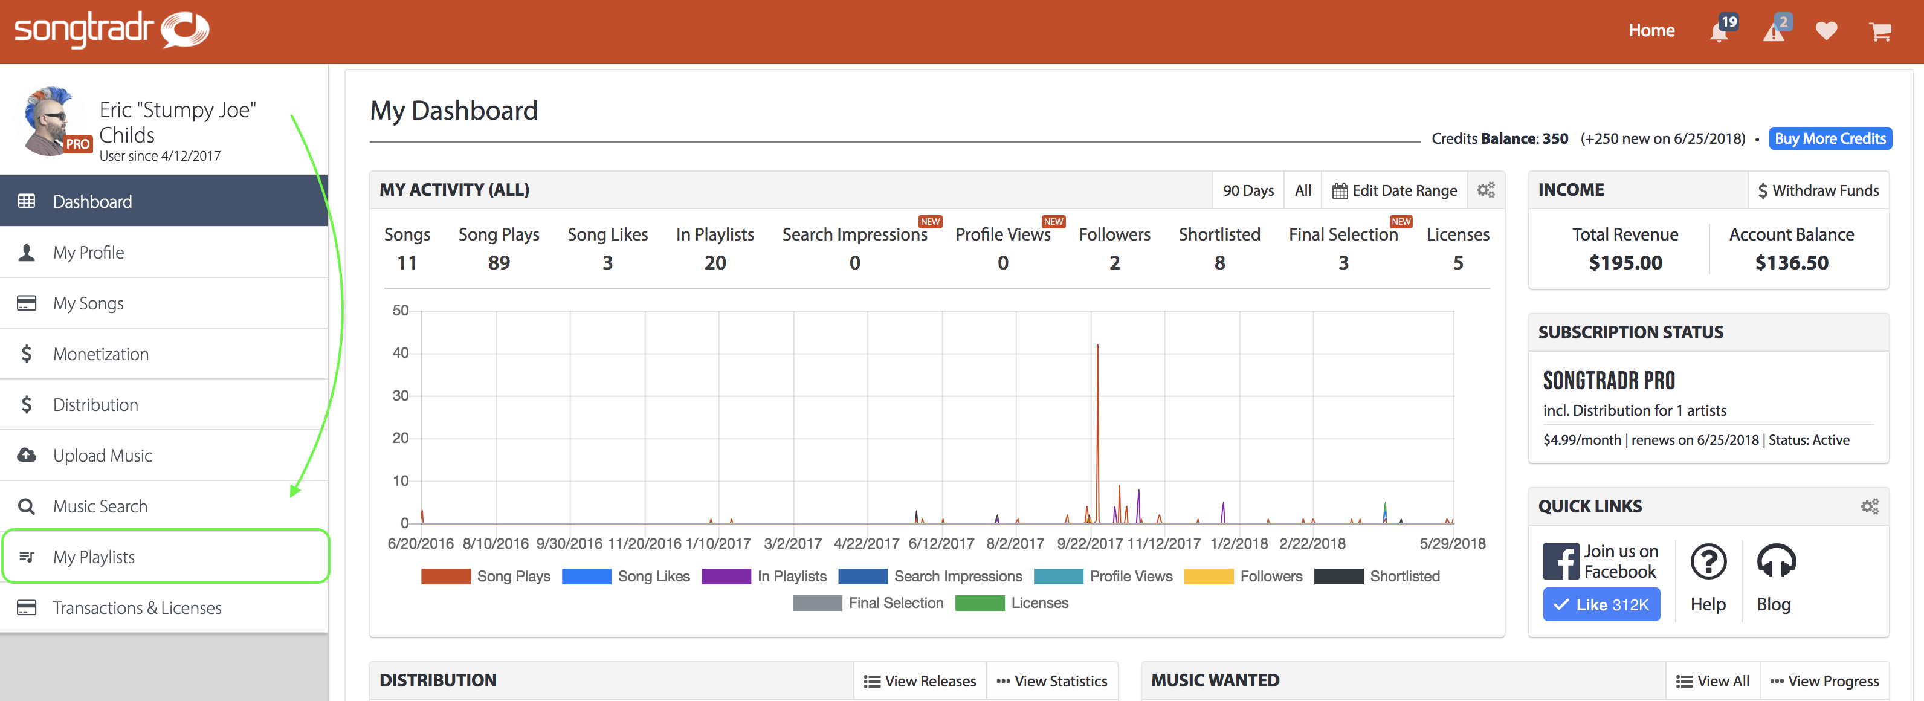
Task: Open My Profile in sidebar
Action: (164, 252)
